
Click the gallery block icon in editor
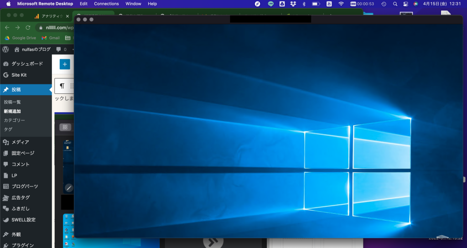point(65,127)
